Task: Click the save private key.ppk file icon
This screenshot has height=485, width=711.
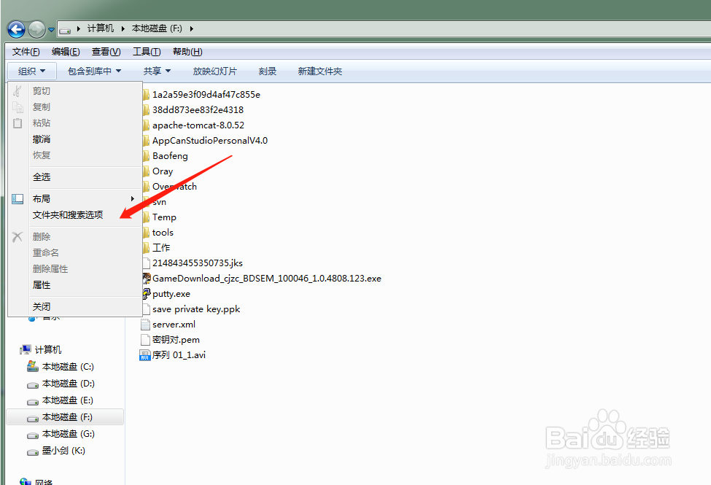Action: [146, 309]
